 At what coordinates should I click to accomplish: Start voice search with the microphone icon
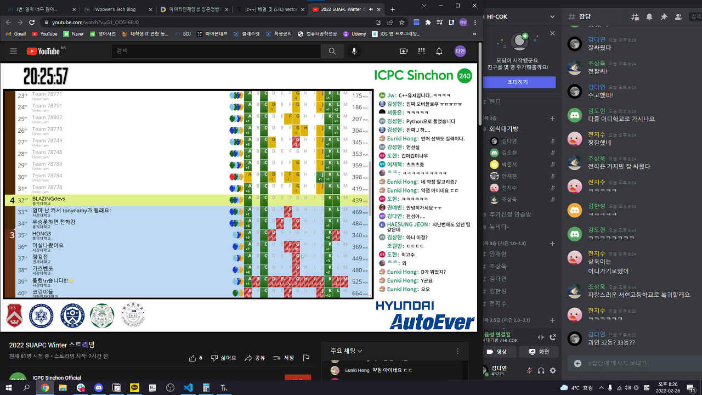point(354,51)
